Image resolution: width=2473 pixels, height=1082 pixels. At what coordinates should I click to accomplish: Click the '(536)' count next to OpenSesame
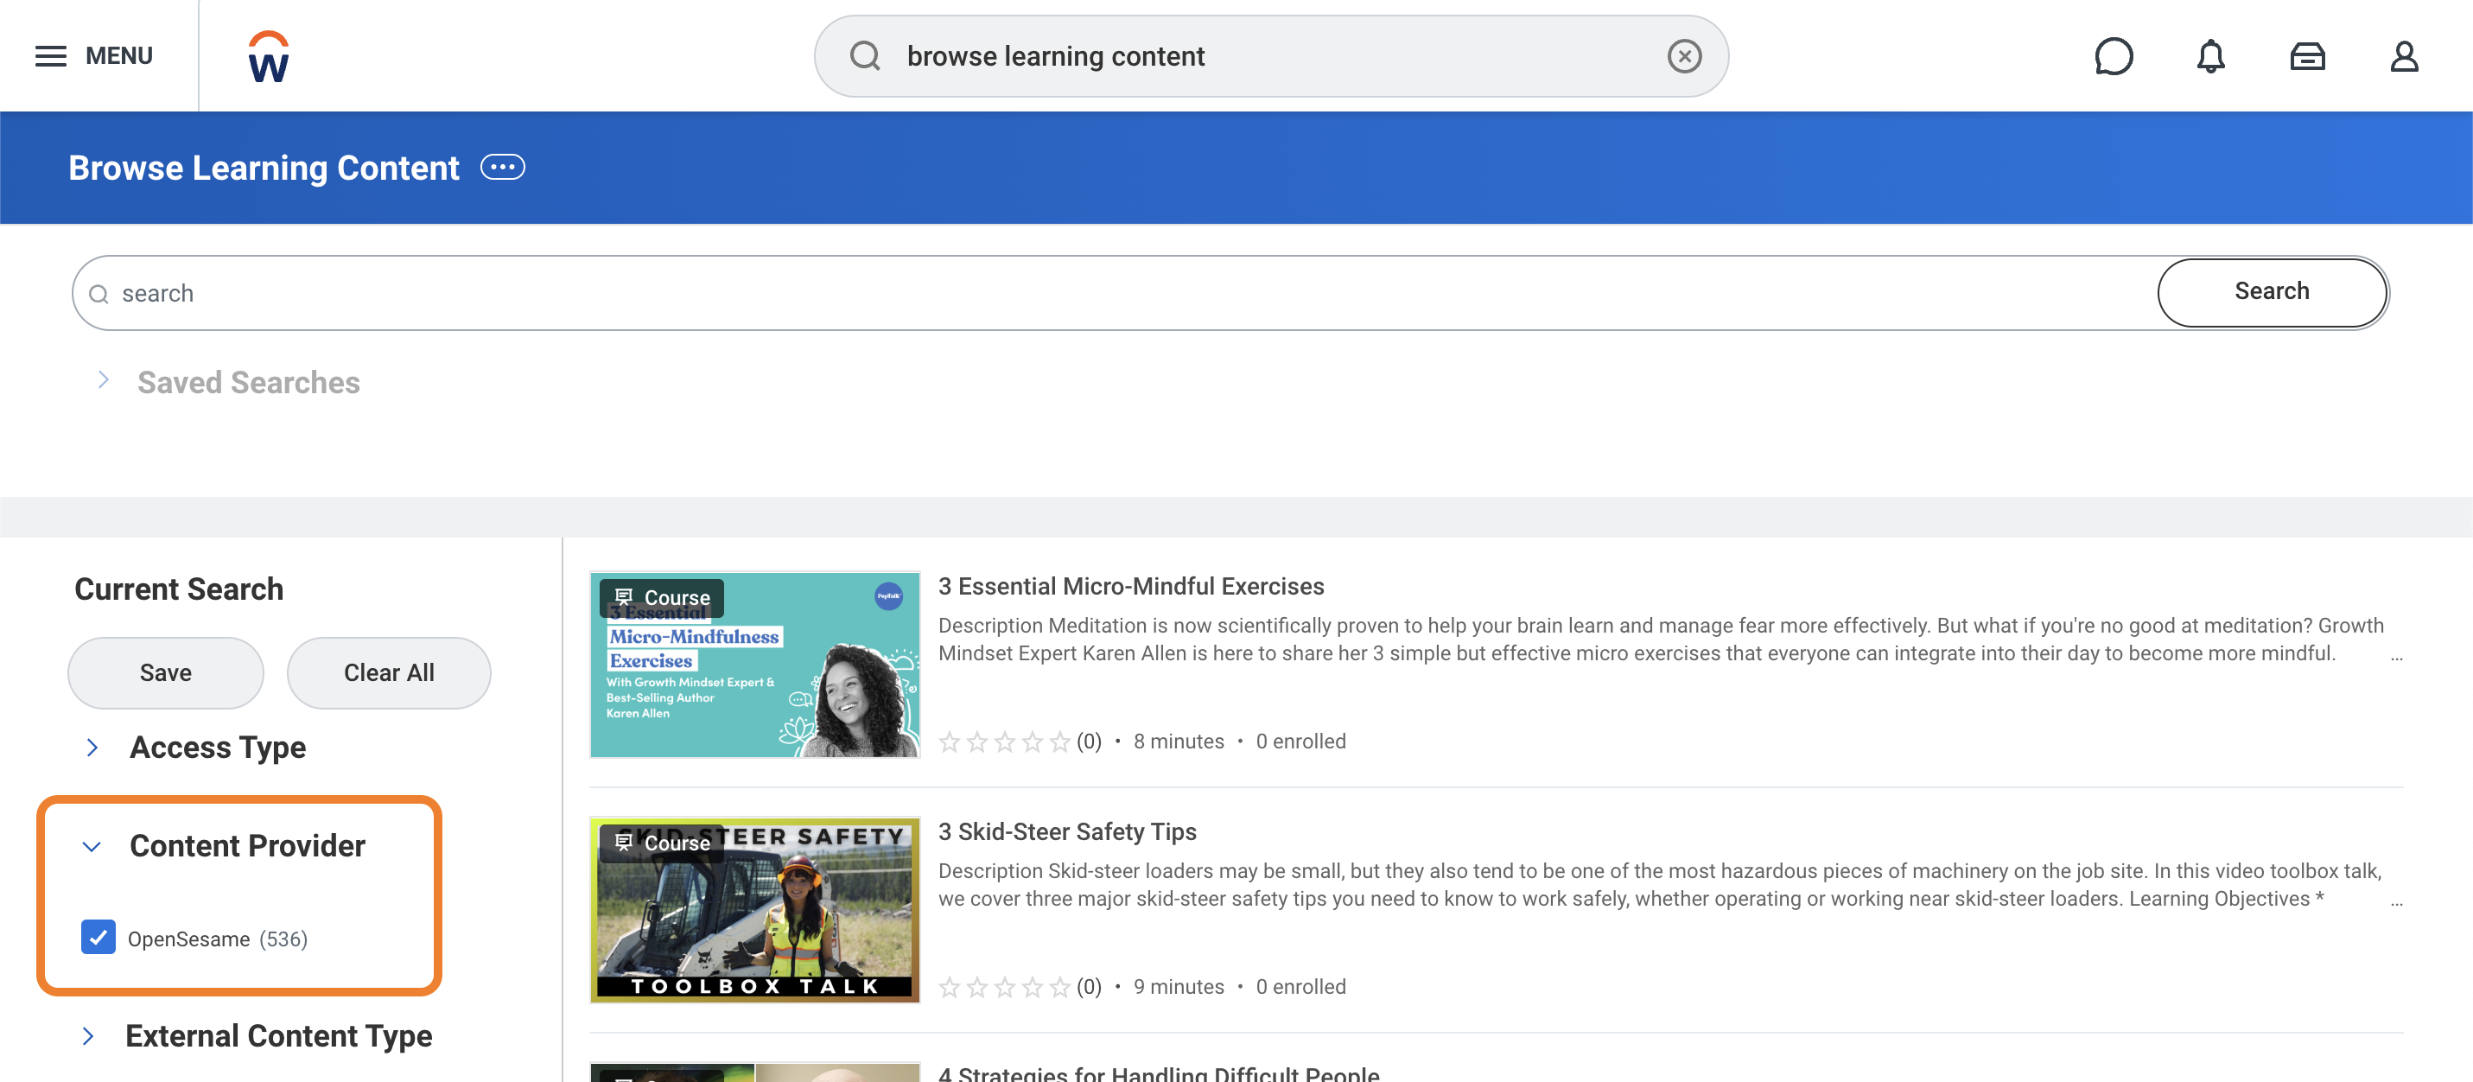coord(283,939)
